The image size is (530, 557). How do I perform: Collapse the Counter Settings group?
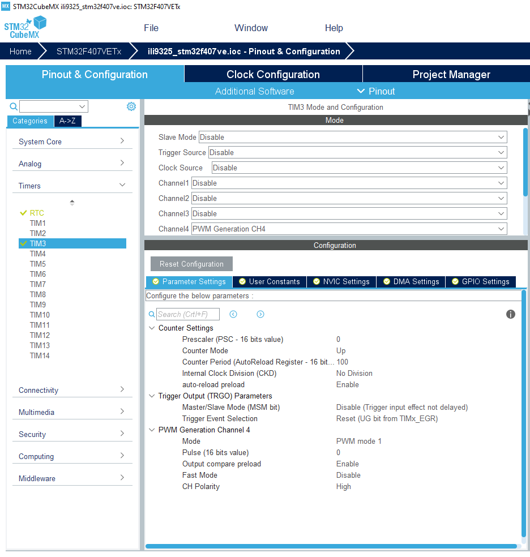152,328
